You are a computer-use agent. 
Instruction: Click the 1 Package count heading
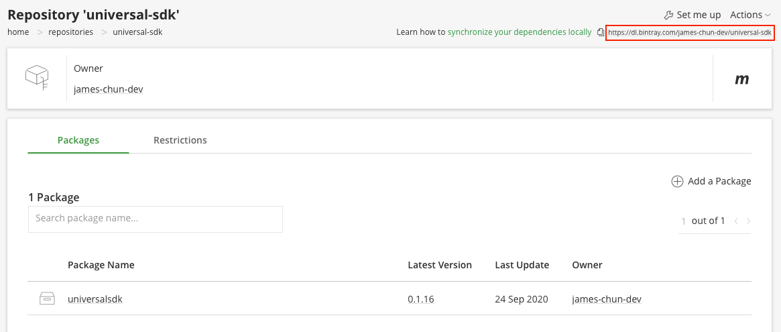[54, 197]
